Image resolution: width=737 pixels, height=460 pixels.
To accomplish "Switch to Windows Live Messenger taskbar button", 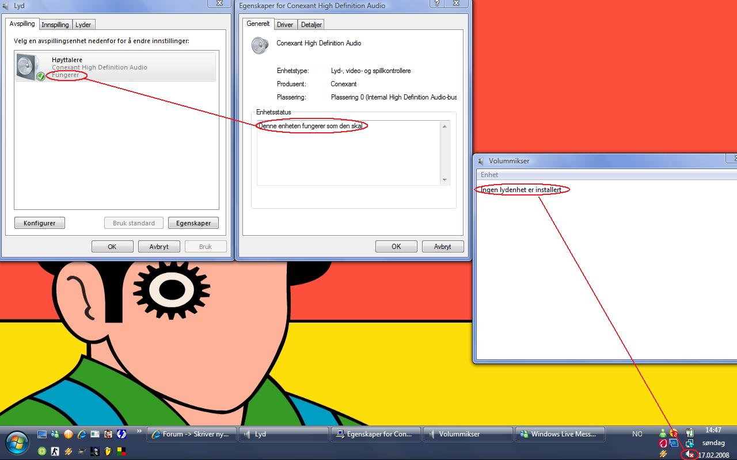I will [x=560, y=434].
